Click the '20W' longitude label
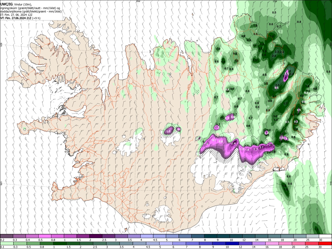The height and width of the screenshot is (249, 332). tap(138, 1)
